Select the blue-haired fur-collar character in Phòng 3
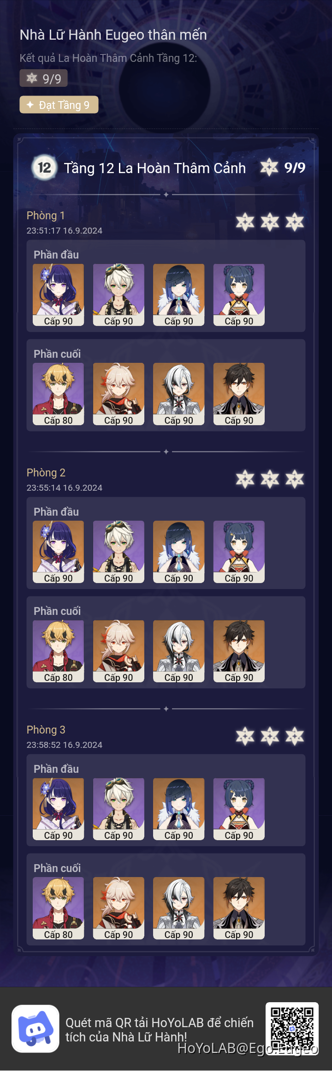Screen dimensions: 332x1071 [x=179, y=809]
